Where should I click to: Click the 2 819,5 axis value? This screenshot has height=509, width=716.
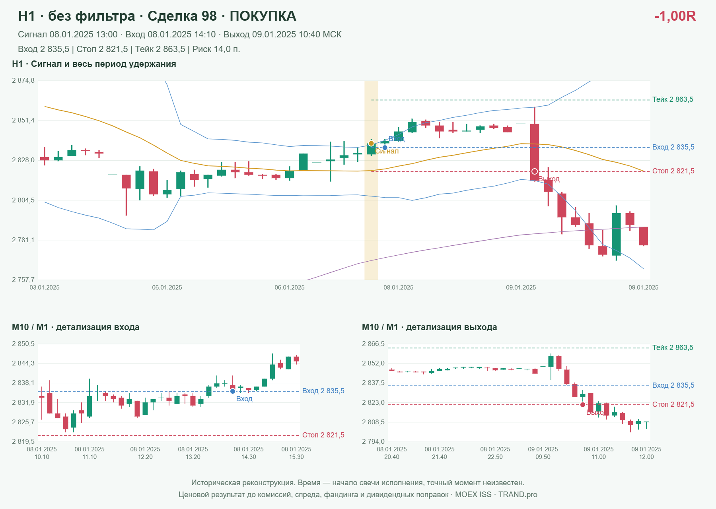pyautogui.click(x=23, y=441)
